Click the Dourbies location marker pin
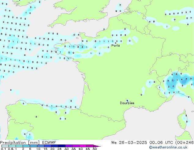The image size is (194, 150). coord(127,101)
